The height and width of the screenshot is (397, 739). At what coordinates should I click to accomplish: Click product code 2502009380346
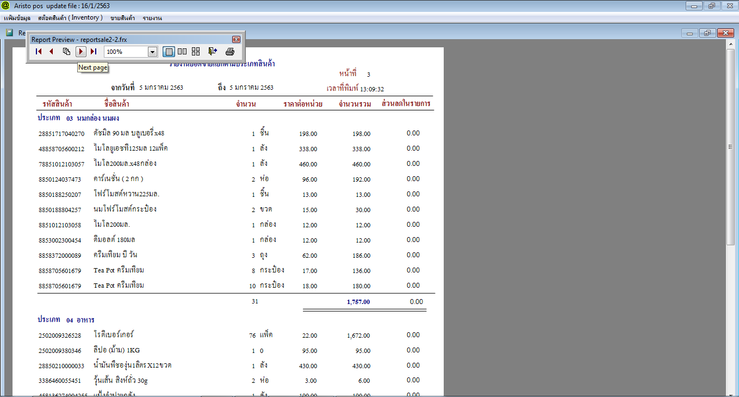pos(60,351)
